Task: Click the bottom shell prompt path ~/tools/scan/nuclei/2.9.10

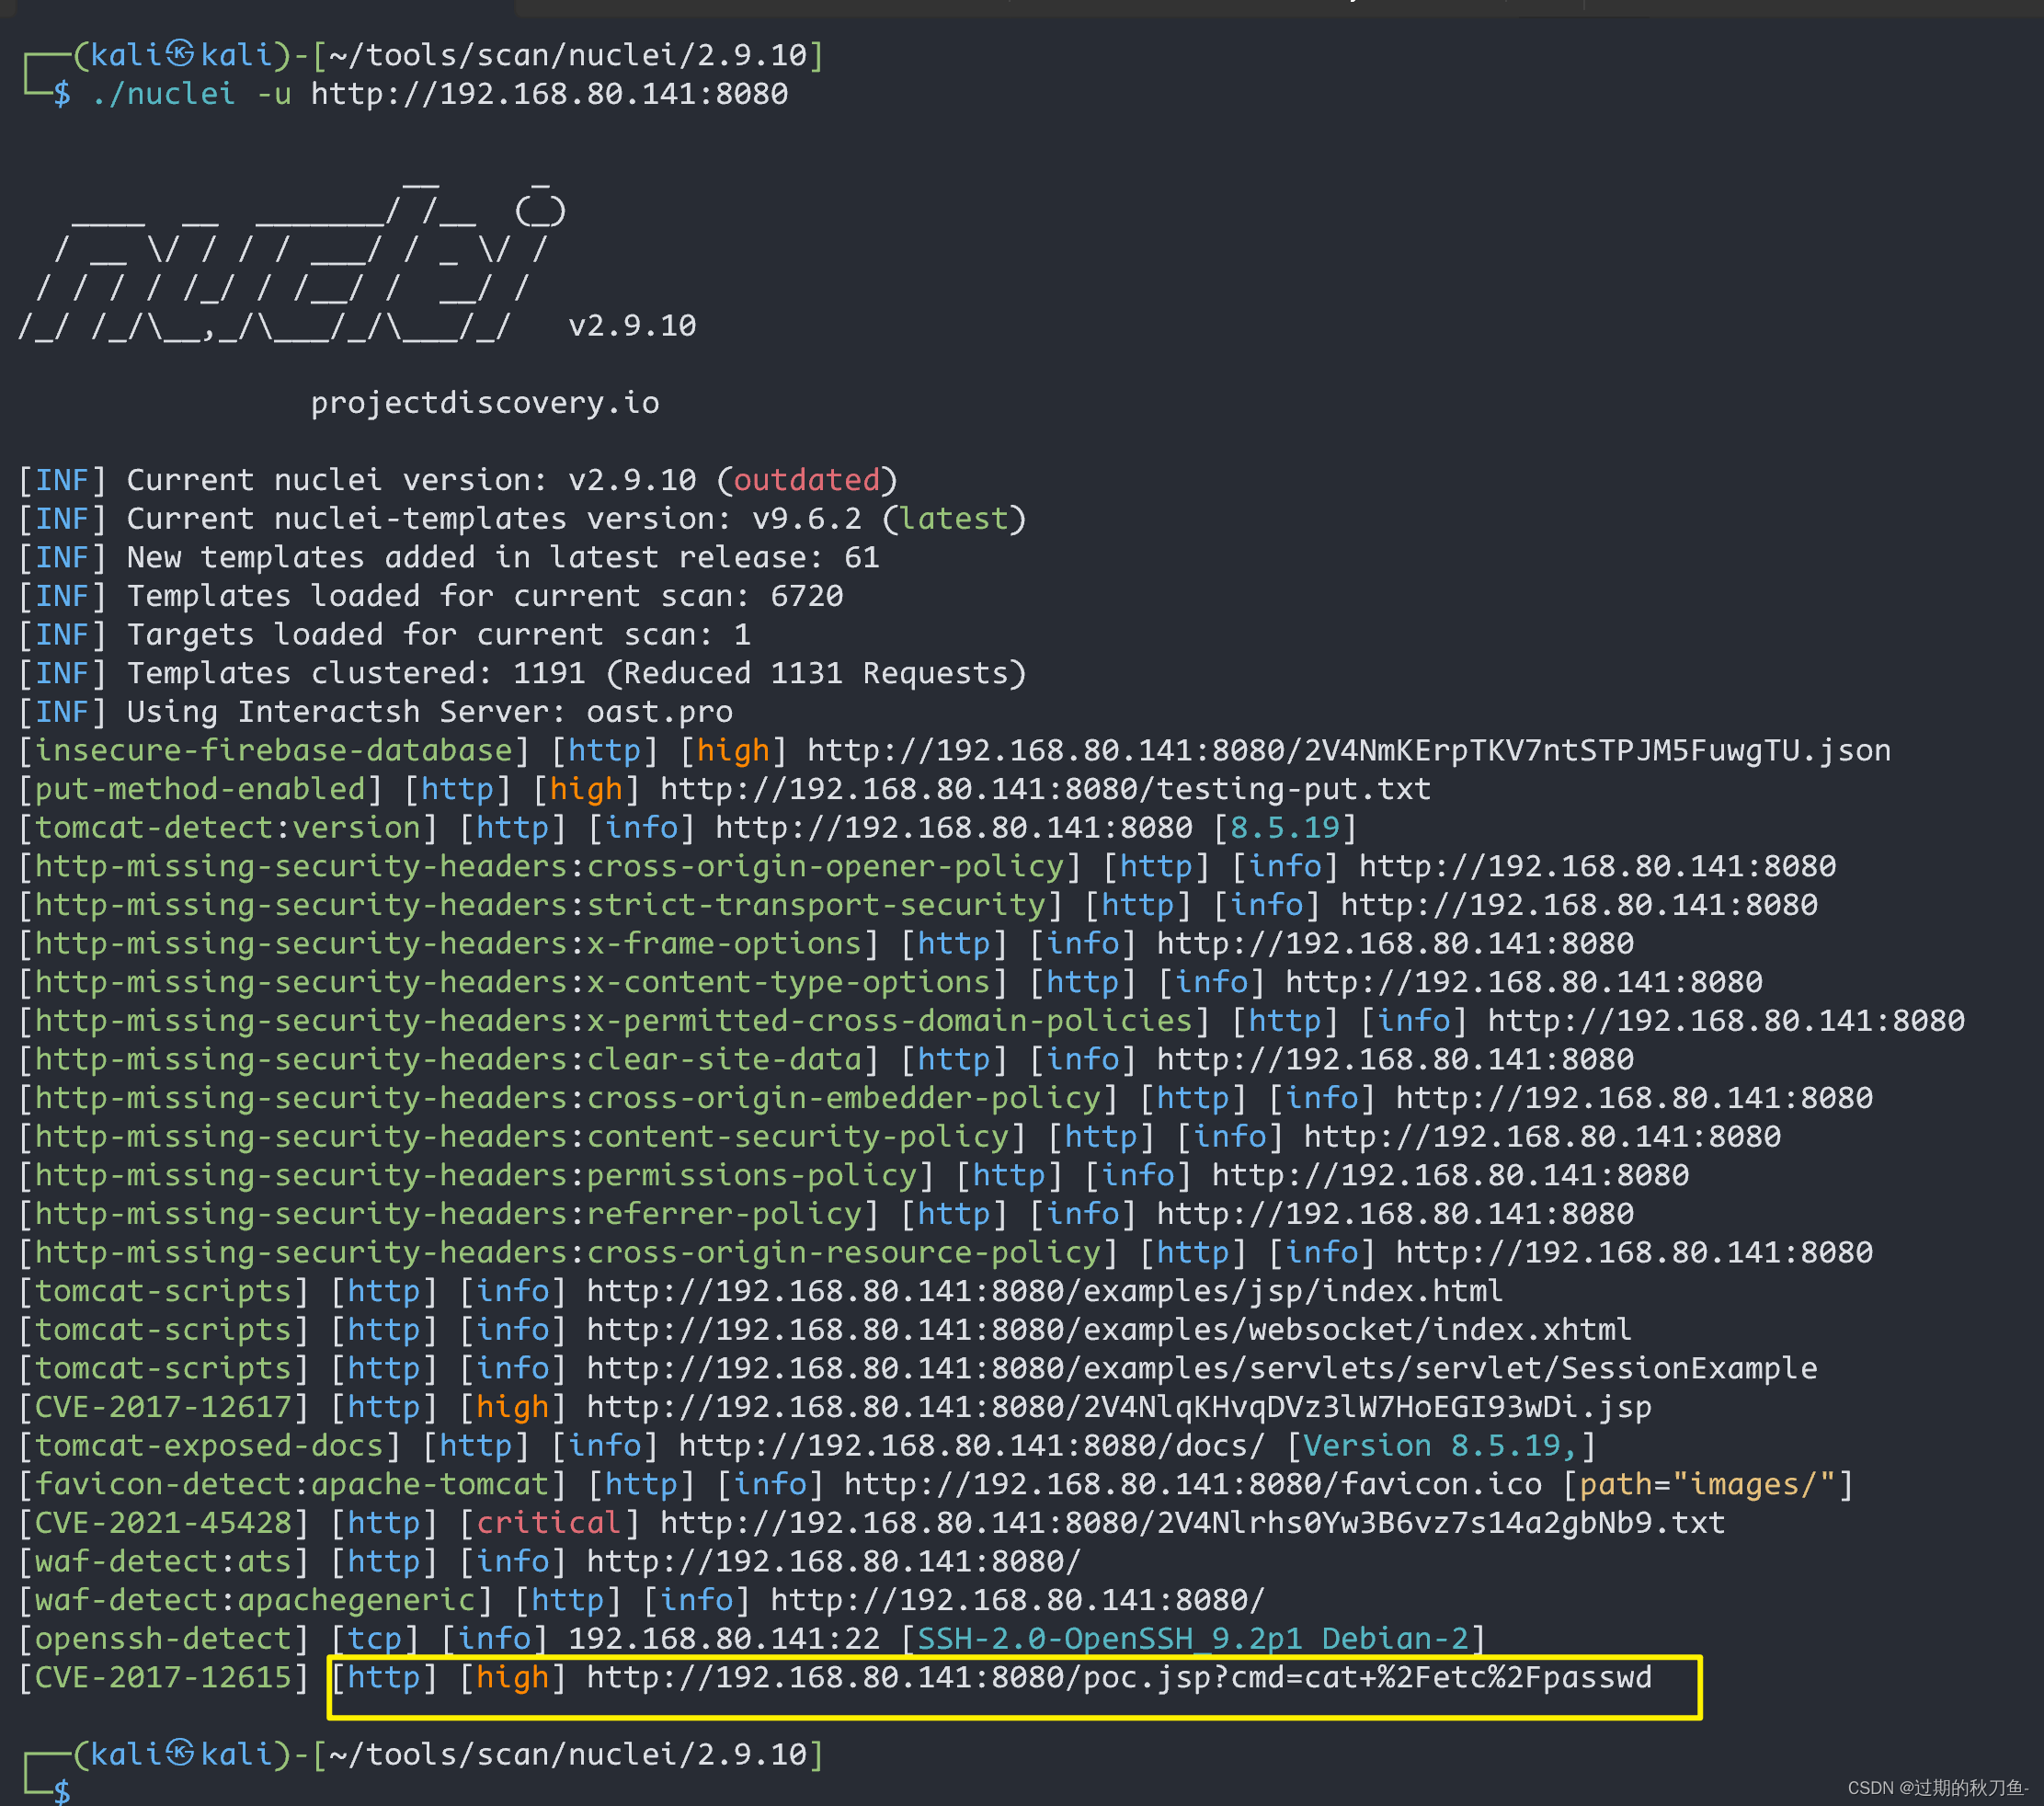Action: point(568,1755)
